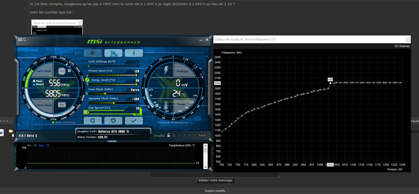Click the Core Clock slider handle
The image size is (419, 194).
coord(105,94)
